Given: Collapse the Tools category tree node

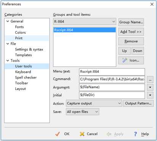Looking at the screenshot, I should (8, 61).
